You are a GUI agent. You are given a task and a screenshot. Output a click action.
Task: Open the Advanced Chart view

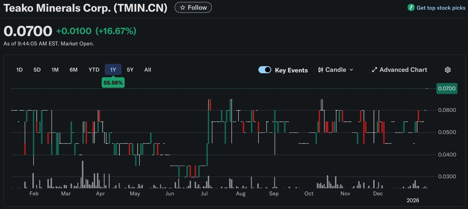coord(399,70)
